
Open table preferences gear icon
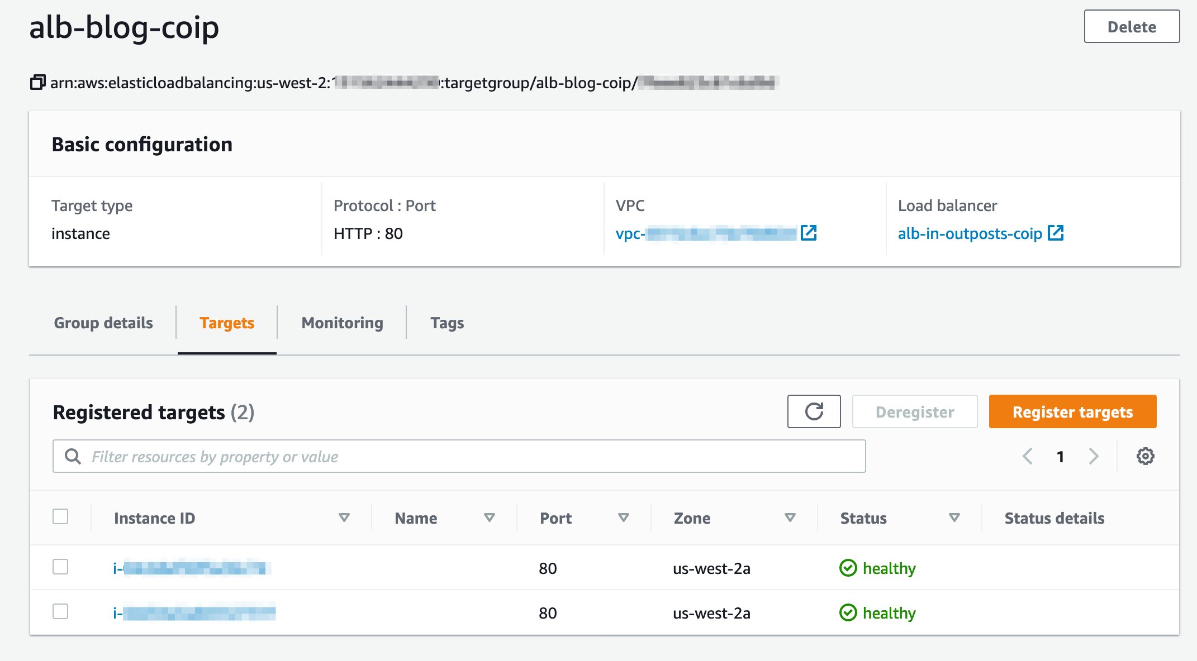1145,456
